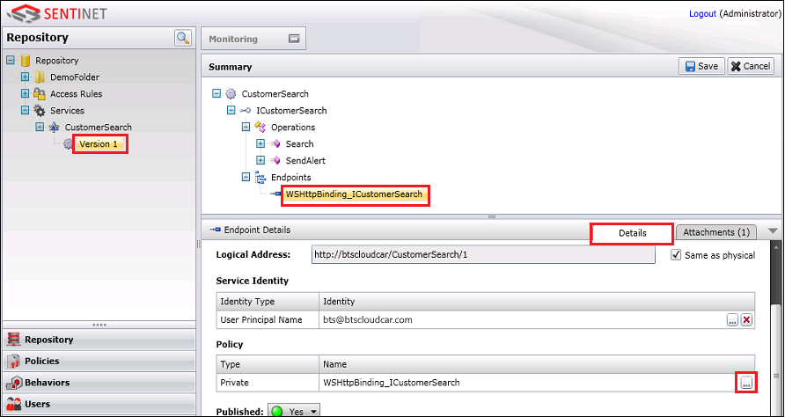Select the DemoFolder folder icon

40,77
